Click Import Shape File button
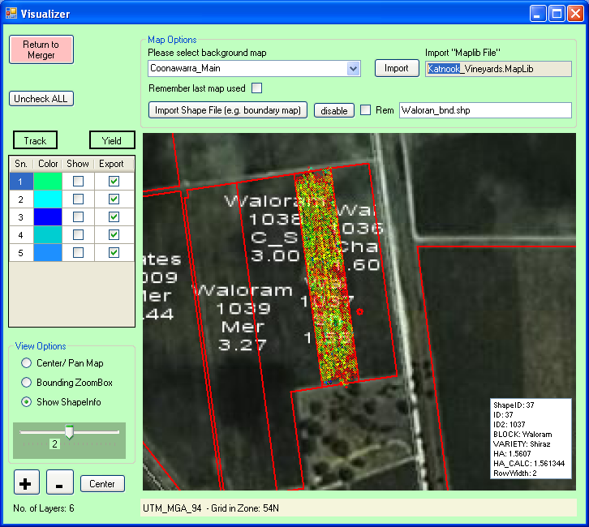 tap(227, 110)
